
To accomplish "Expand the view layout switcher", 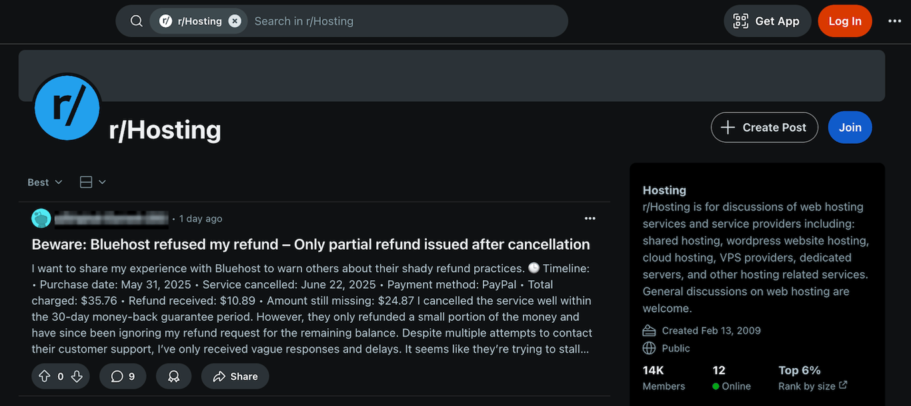I will pos(93,182).
